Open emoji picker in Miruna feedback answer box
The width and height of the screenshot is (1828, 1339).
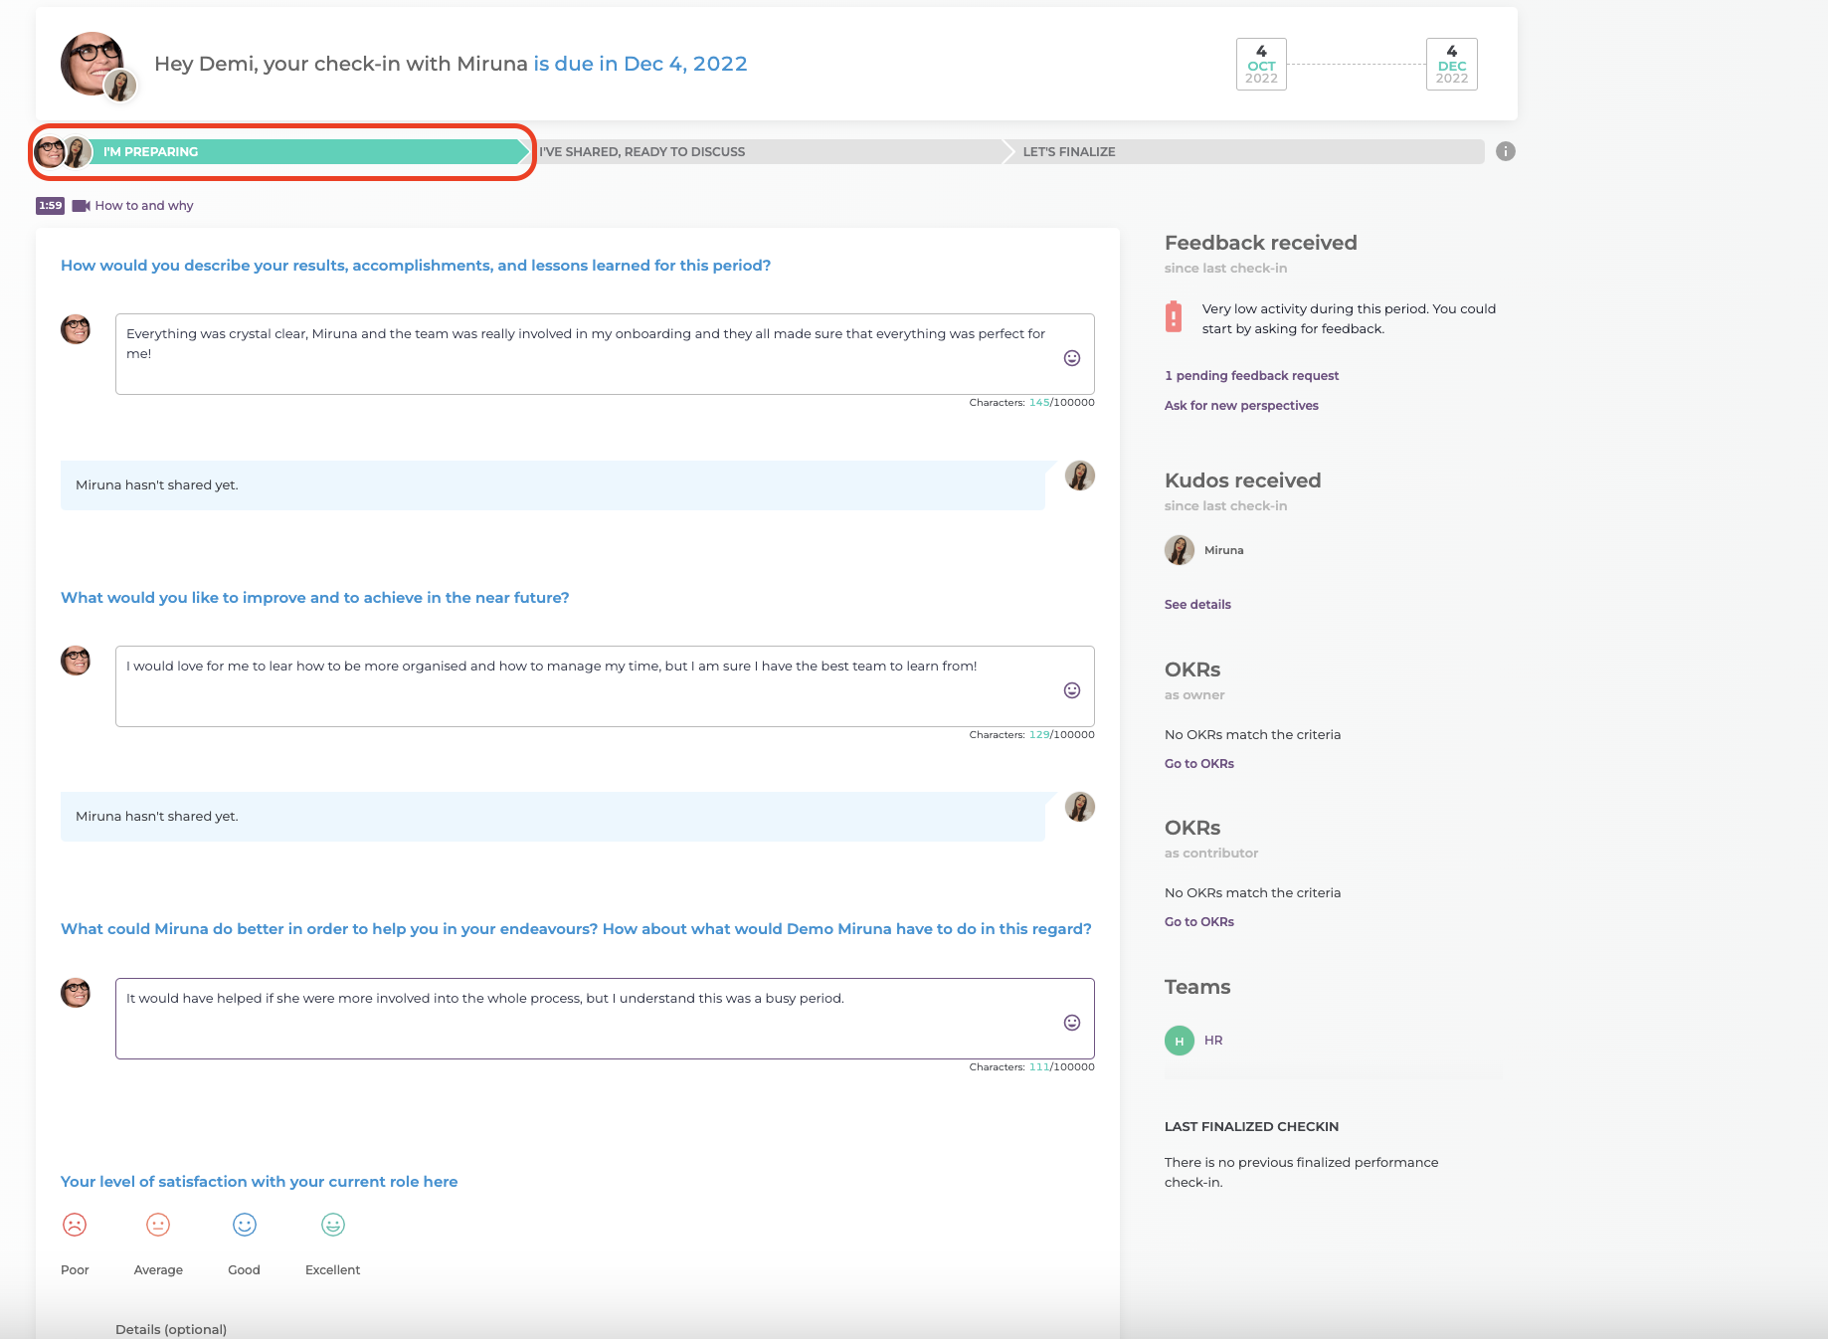(1072, 1023)
